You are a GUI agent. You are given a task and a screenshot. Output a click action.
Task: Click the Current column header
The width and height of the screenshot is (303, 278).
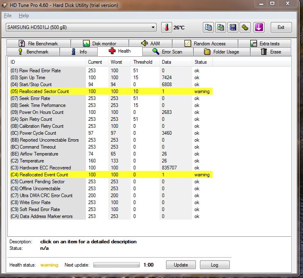(x=97, y=62)
